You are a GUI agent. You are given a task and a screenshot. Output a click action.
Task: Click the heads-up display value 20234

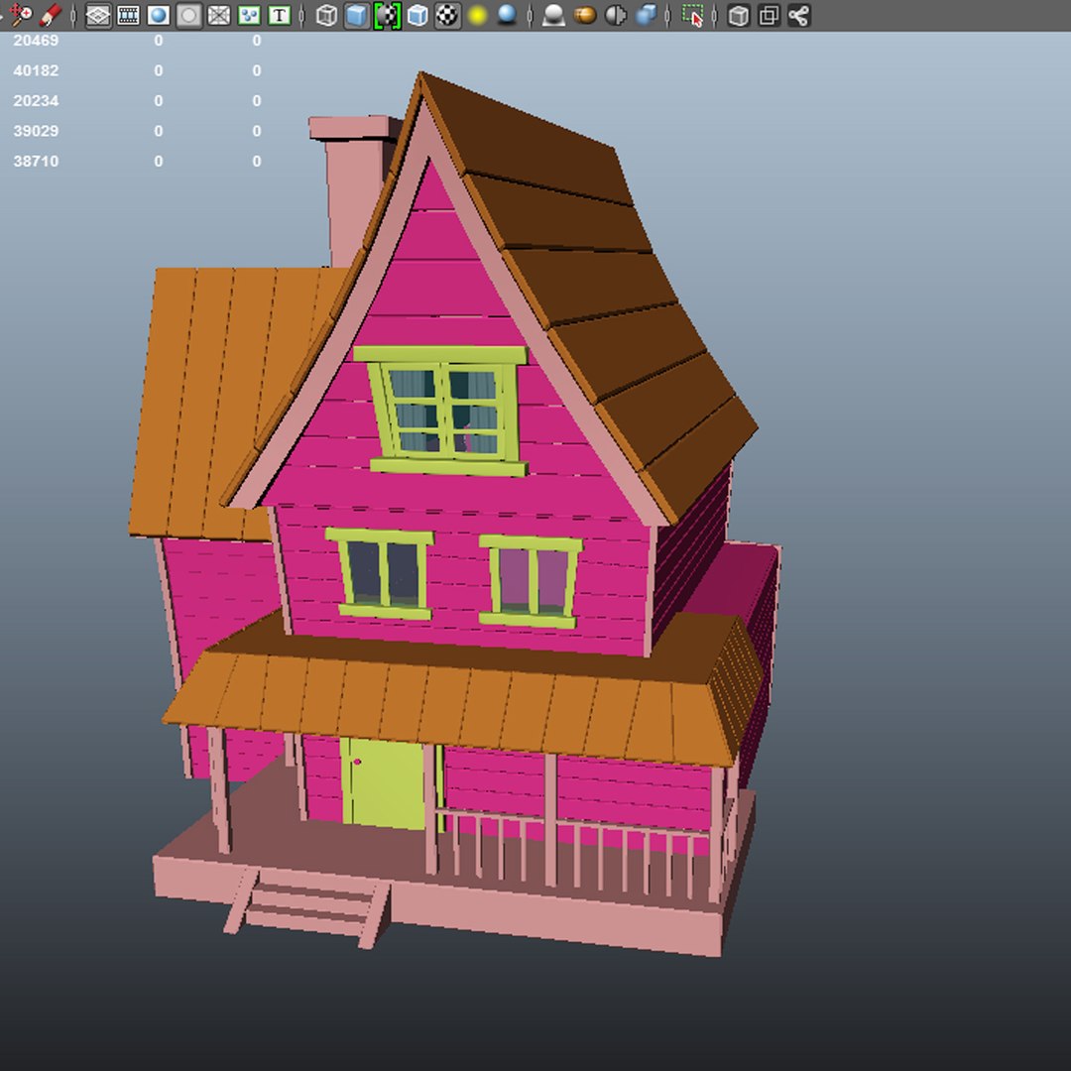[x=36, y=100]
